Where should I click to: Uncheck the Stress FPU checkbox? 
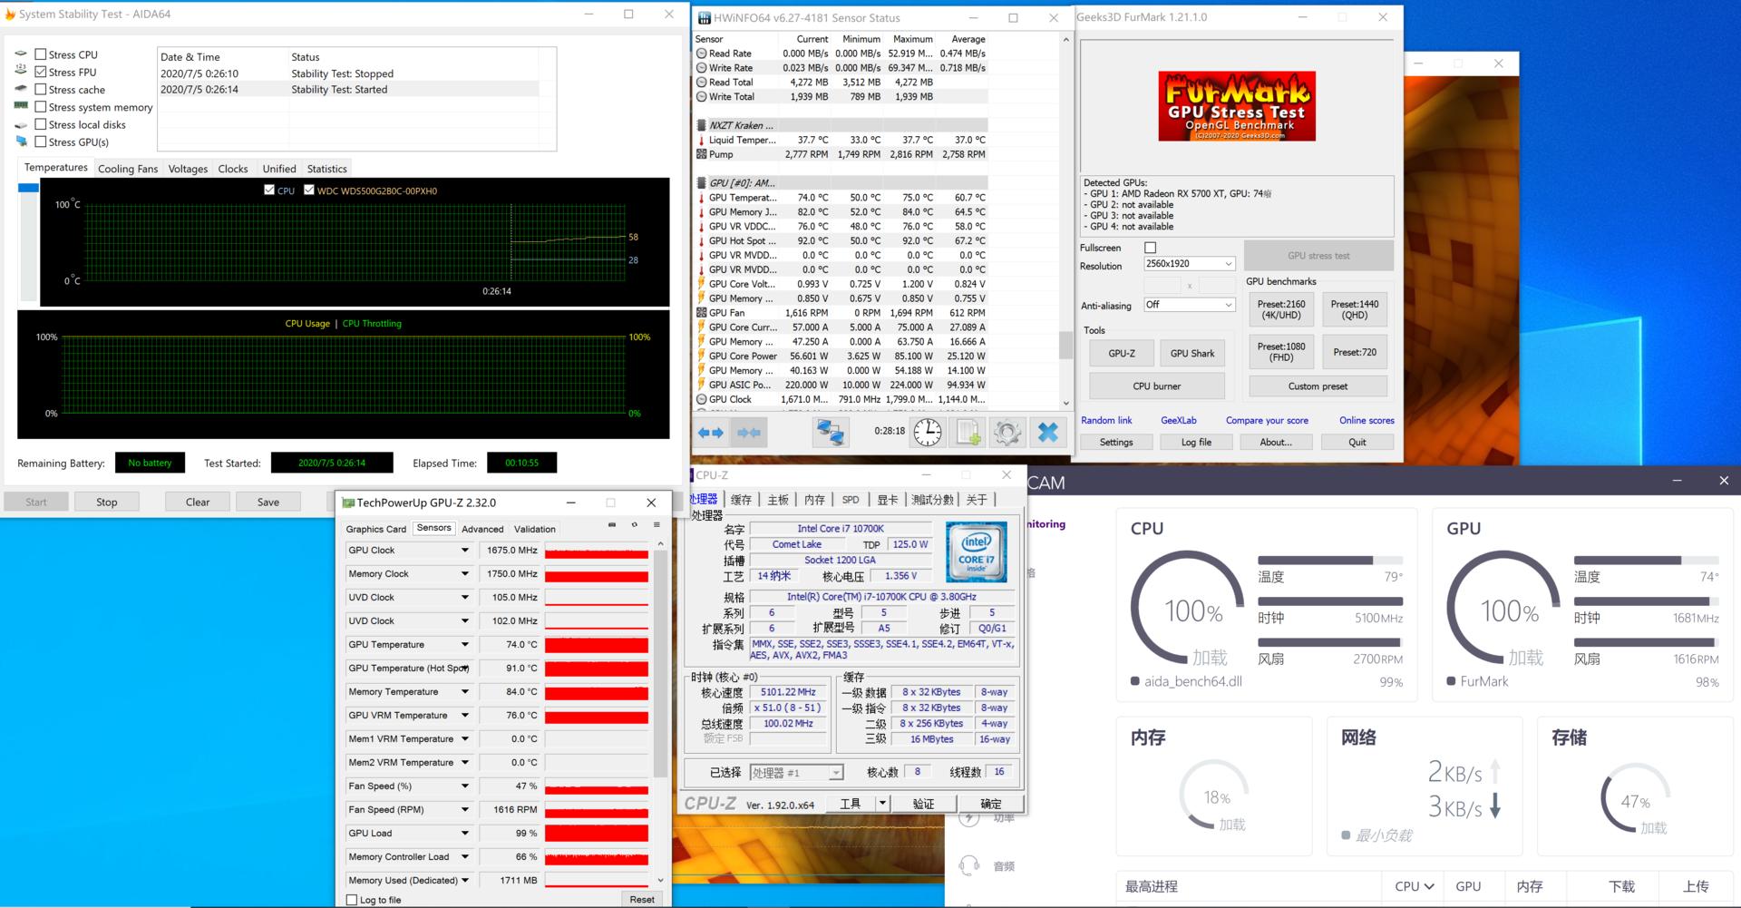pyautogui.click(x=41, y=72)
